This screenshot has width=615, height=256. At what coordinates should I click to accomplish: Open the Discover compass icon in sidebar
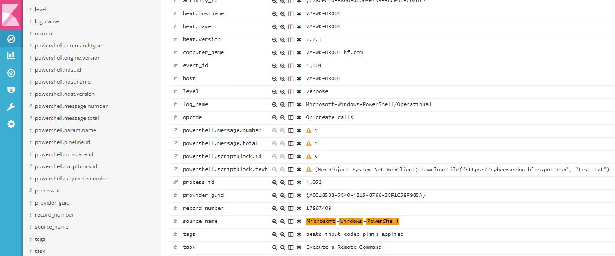(11, 39)
